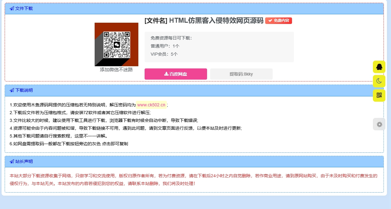Copy the 提取码:8kky extraction code
This screenshot has width=391, height=209.
pos(241,74)
